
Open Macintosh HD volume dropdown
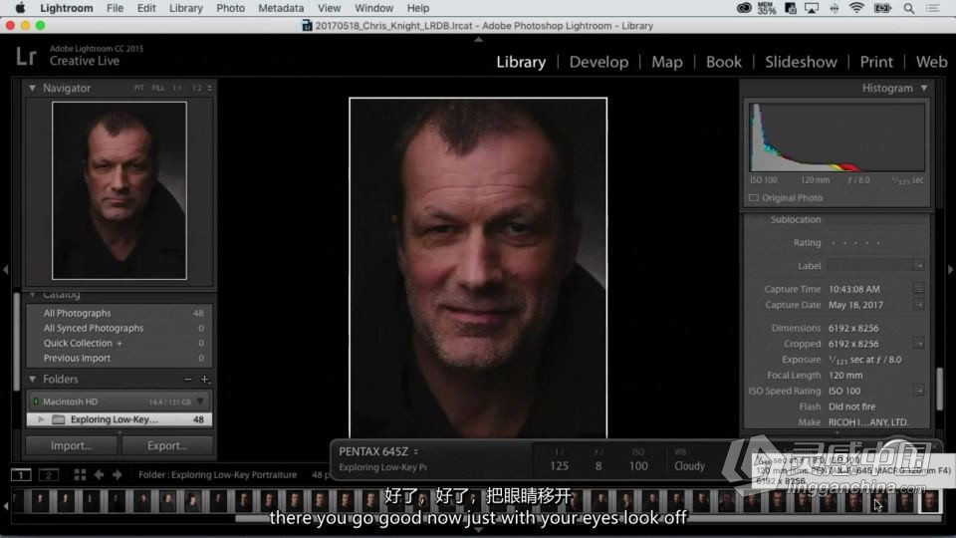tap(200, 402)
